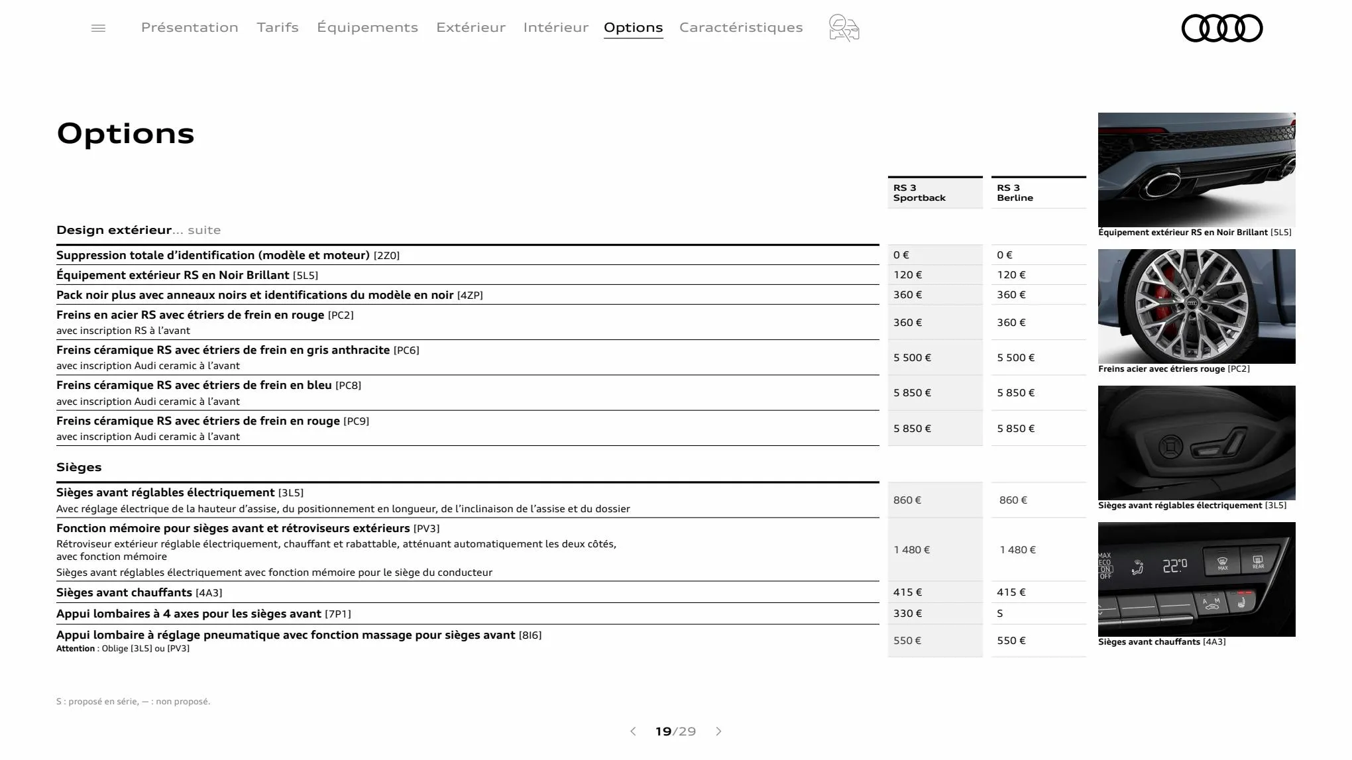Click Sportback price 5 850 € for PC8
Viewport: 1352px width, 760px height.
pos(912,393)
